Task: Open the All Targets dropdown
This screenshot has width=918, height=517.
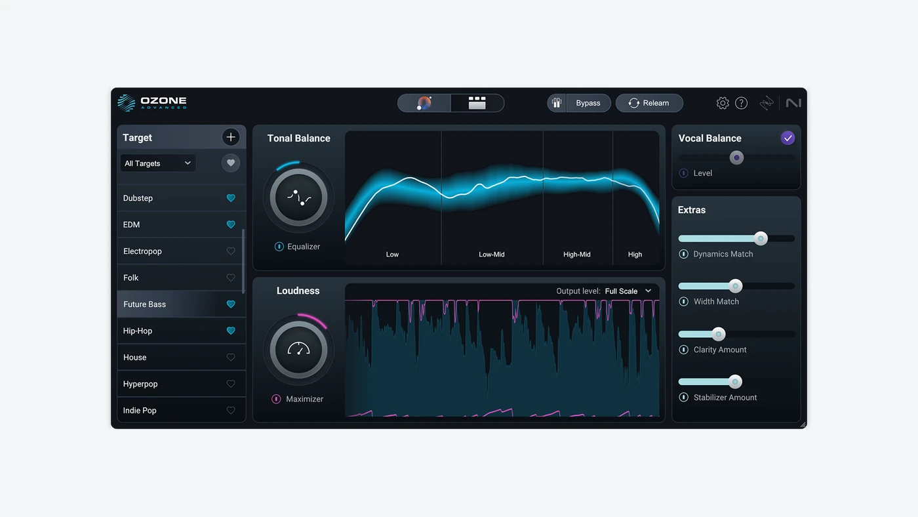Action: [x=158, y=163]
